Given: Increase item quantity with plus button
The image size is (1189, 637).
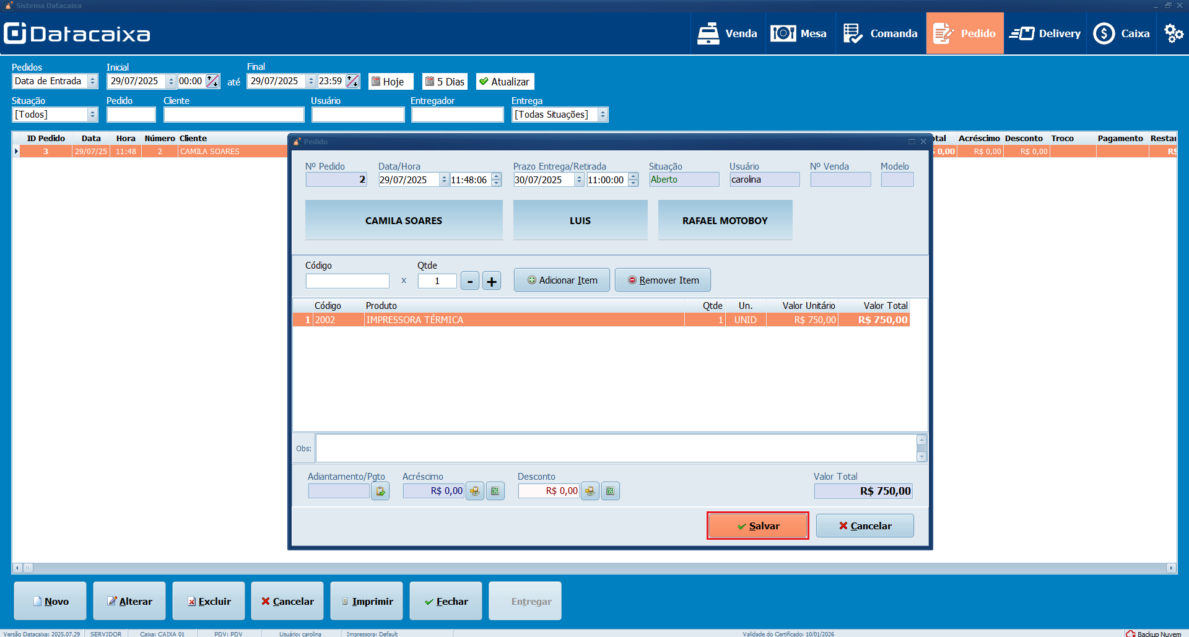Looking at the screenshot, I should coord(492,281).
